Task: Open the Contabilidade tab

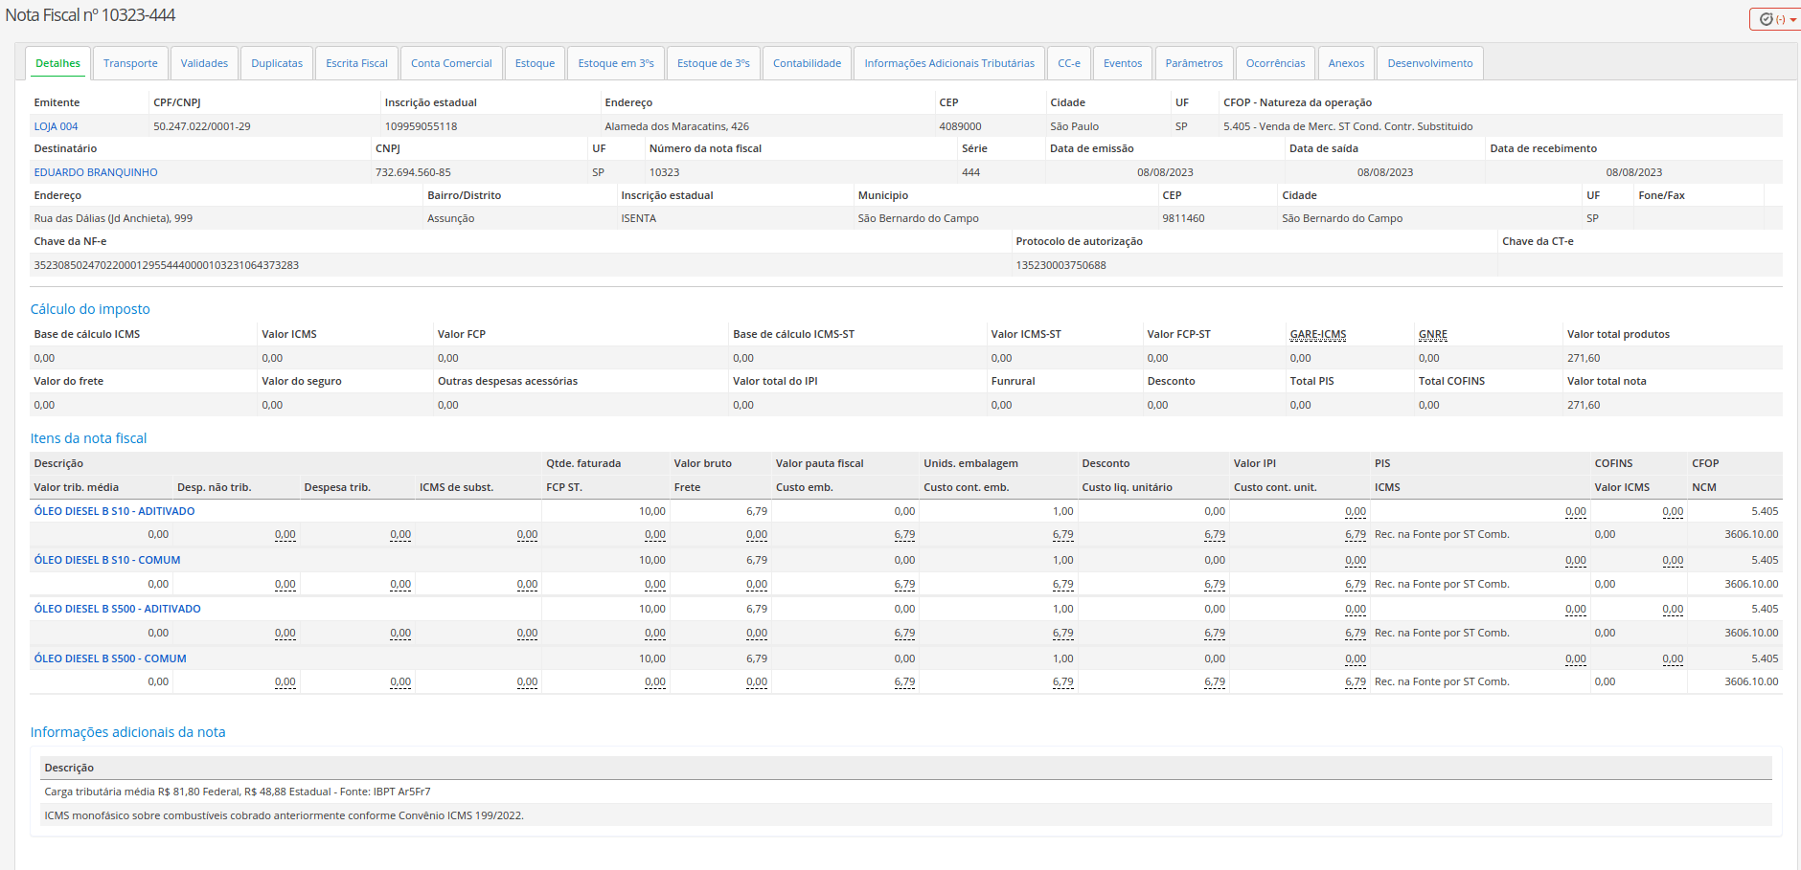Action: click(x=807, y=63)
